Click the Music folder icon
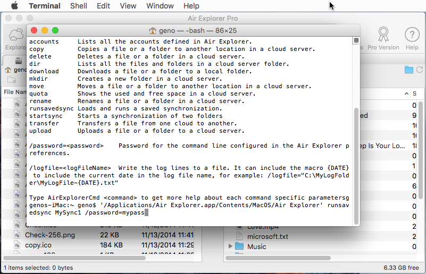This screenshot has width=426, height=274. coord(239,246)
